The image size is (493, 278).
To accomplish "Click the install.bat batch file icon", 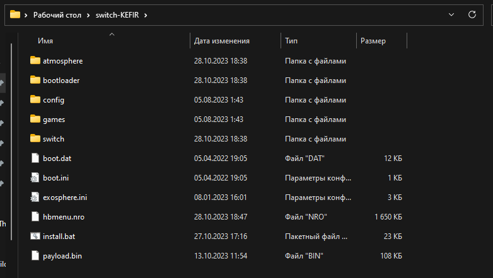I will 35,236.
